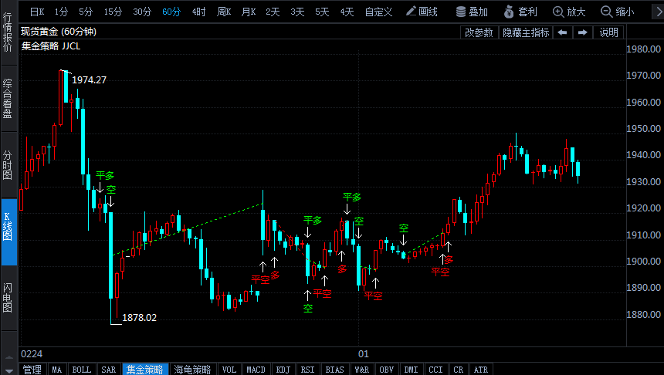The width and height of the screenshot is (664, 375).
Task: Open the 月K monthly chart
Action: click(249, 12)
